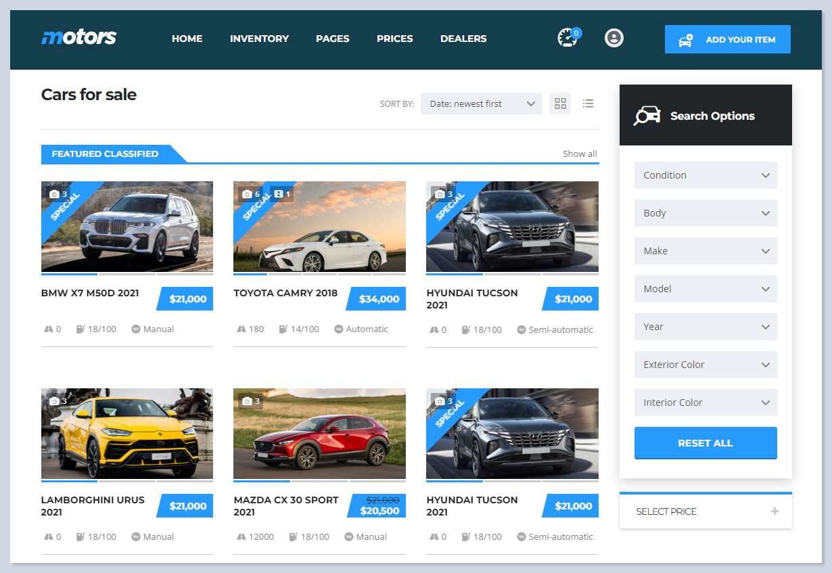Click the Add Your Item button

[727, 39]
